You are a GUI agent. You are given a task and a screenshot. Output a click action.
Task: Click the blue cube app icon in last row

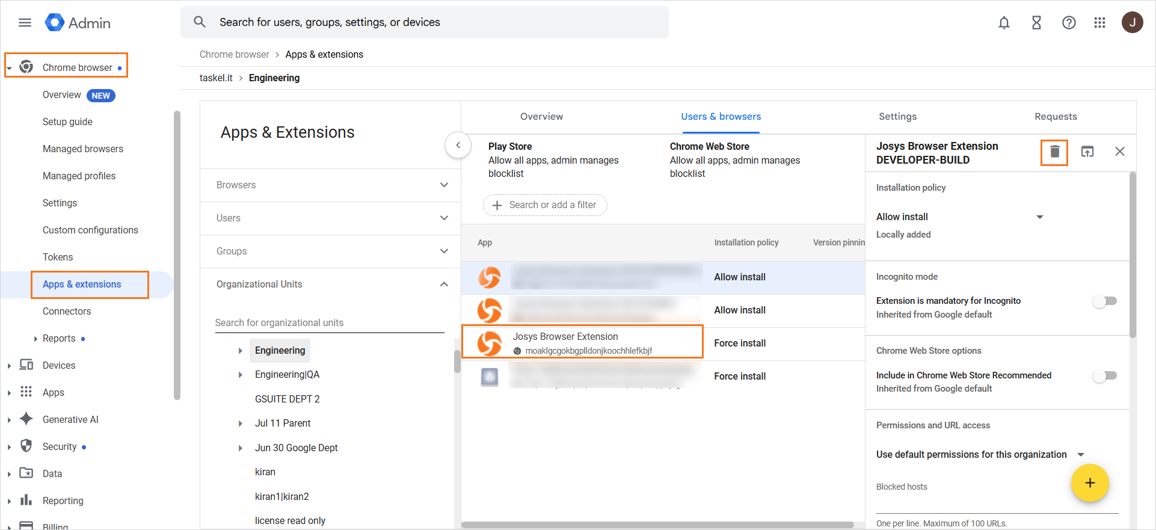490,377
